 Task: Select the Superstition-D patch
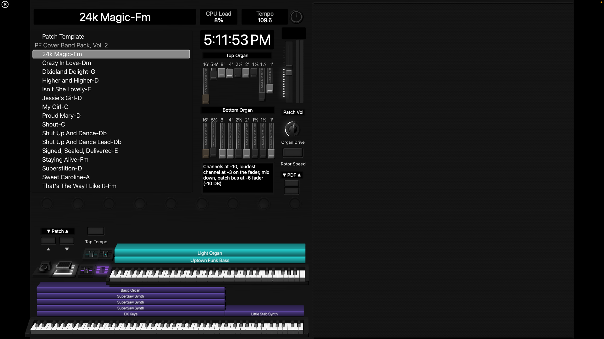tap(62, 169)
